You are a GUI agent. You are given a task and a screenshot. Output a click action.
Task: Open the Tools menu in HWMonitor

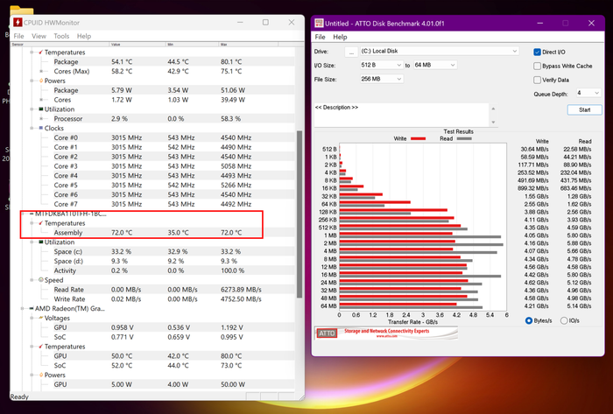point(61,36)
